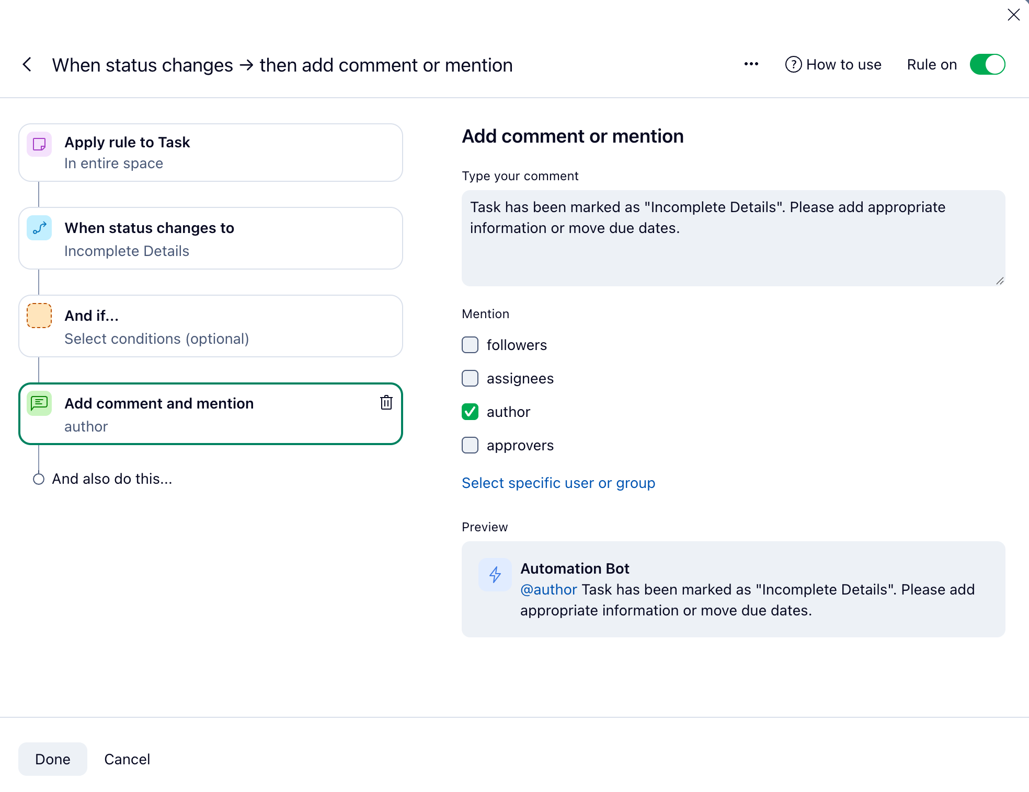Image resolution: width=1029 pixels, height=792 pixels.
Task: Open the 'And if...' conditions card
Action: point(210,327)
